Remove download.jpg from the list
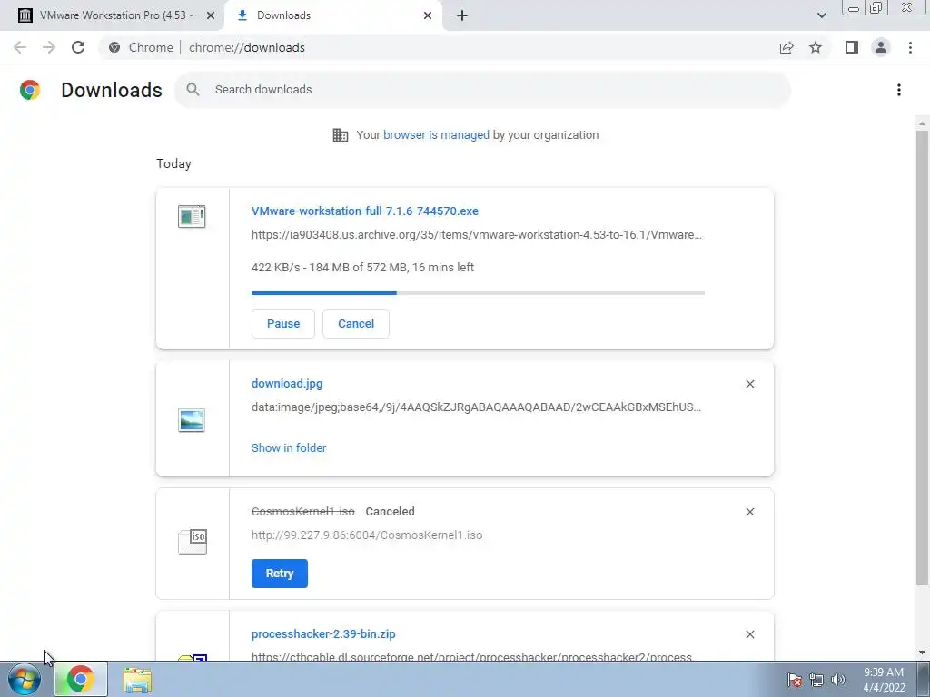Viewport: 930px width, 697px height. [750, 384]
